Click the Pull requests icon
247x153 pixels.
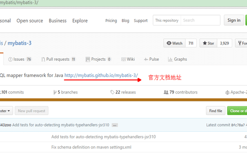click(43, 59)
